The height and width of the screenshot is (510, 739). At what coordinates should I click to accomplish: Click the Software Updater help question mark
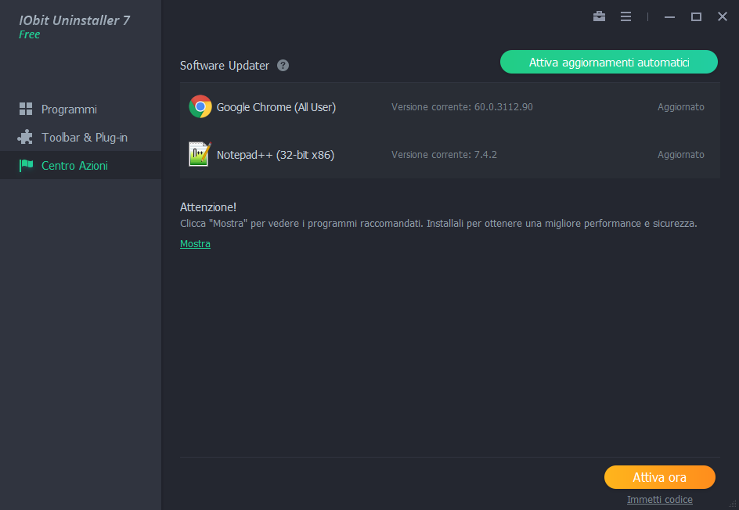(283, 66)
